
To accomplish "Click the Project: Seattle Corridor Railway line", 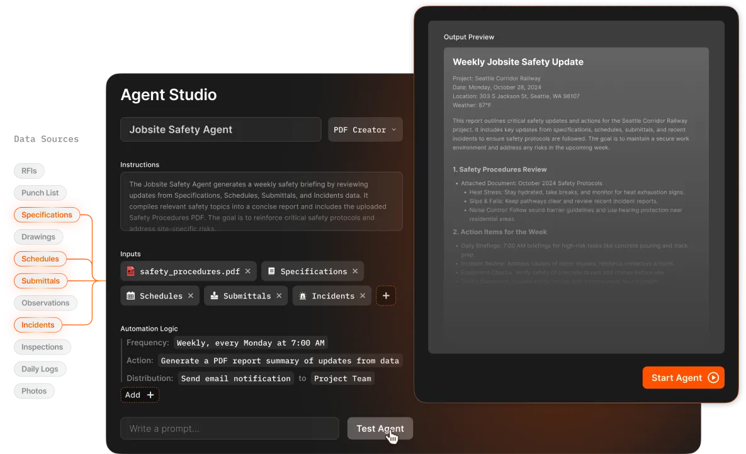I will point(496,79).
